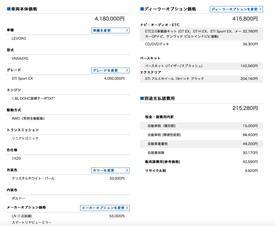Click the 1X20 color spec value
Viewport: 275px width, 226px height.
(x=16, y=159)
